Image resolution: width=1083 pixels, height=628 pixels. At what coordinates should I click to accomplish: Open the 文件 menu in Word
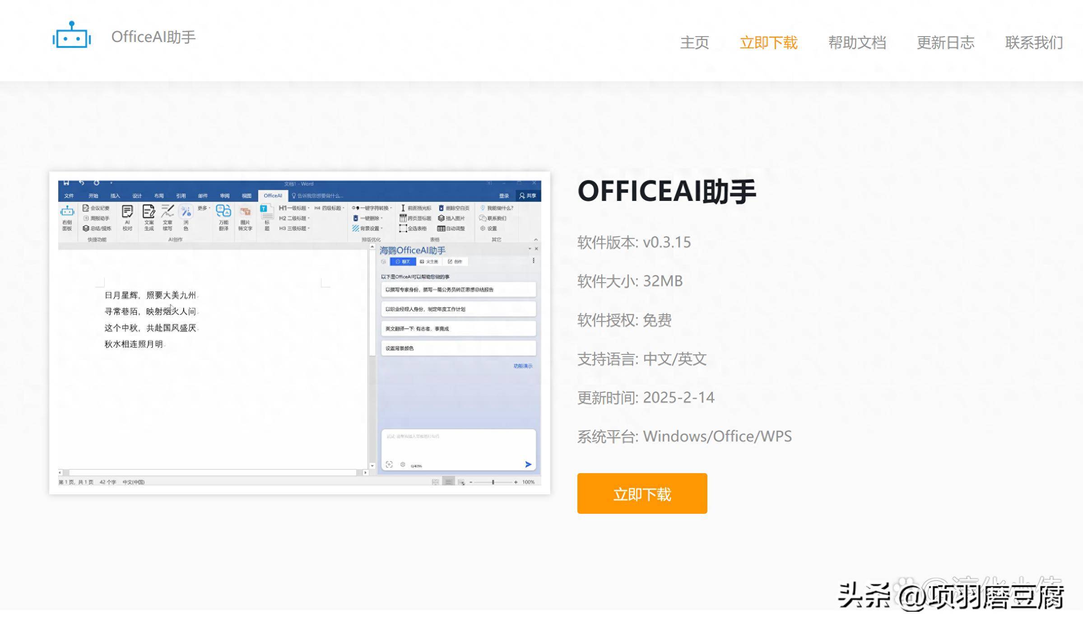click(69, 195)
